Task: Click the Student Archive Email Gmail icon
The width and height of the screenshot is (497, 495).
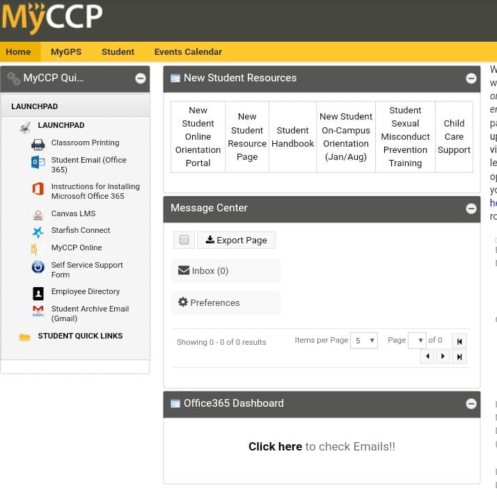Action: coord(38,311)
